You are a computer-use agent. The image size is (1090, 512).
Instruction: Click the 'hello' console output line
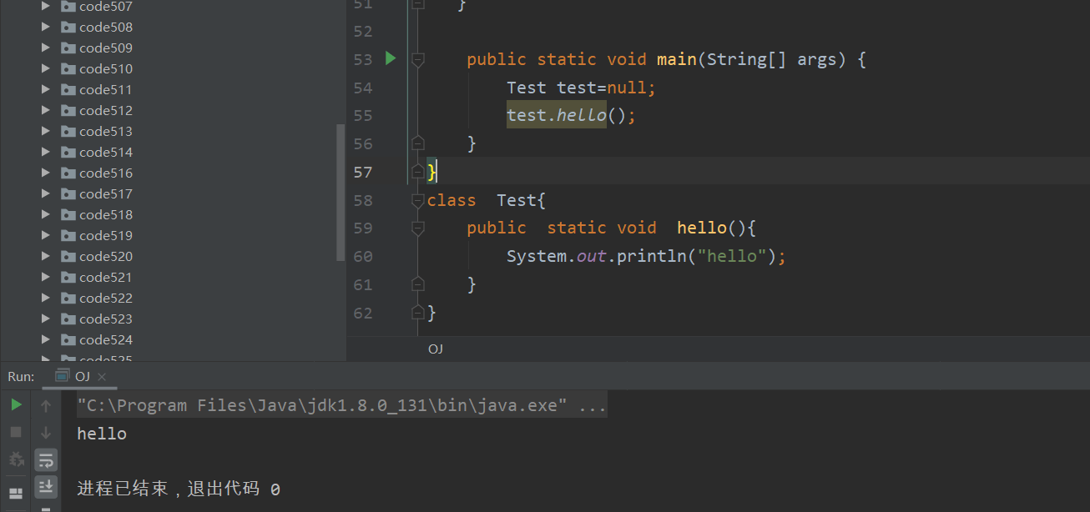click(x=102, y=434)
